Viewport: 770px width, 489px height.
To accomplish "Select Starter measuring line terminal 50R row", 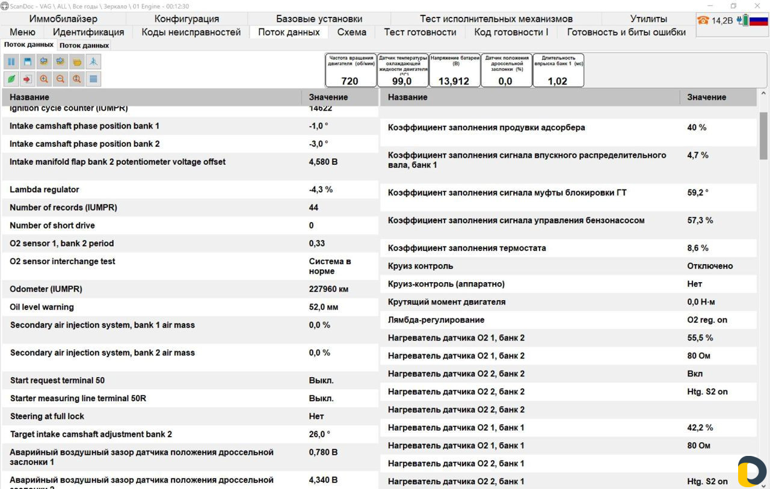I will 190,399.
